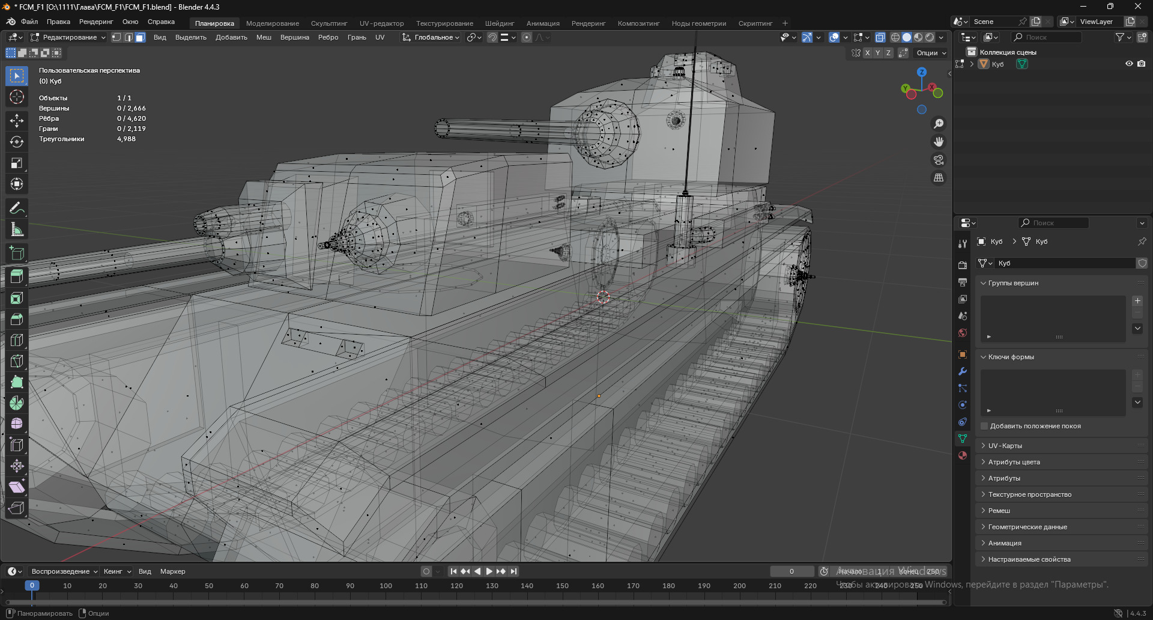This screenshot has width=1153, height=620.
Task: Select the Spin tool
Action: point(17,403)
